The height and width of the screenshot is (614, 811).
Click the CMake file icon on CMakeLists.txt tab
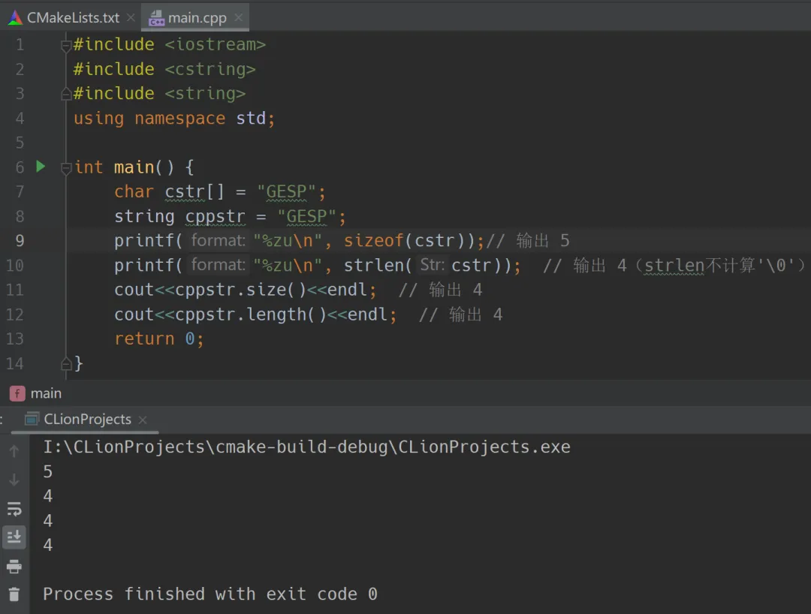[x=16, y=17]
